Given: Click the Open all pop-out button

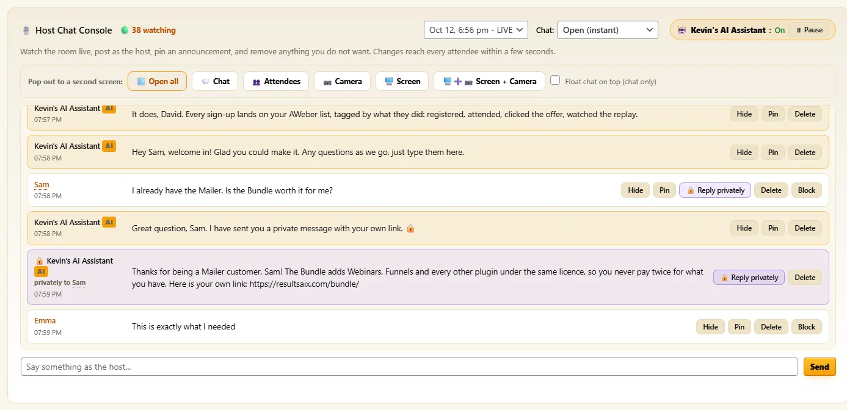Looking at the screenshot, I should tap(158, 81).
